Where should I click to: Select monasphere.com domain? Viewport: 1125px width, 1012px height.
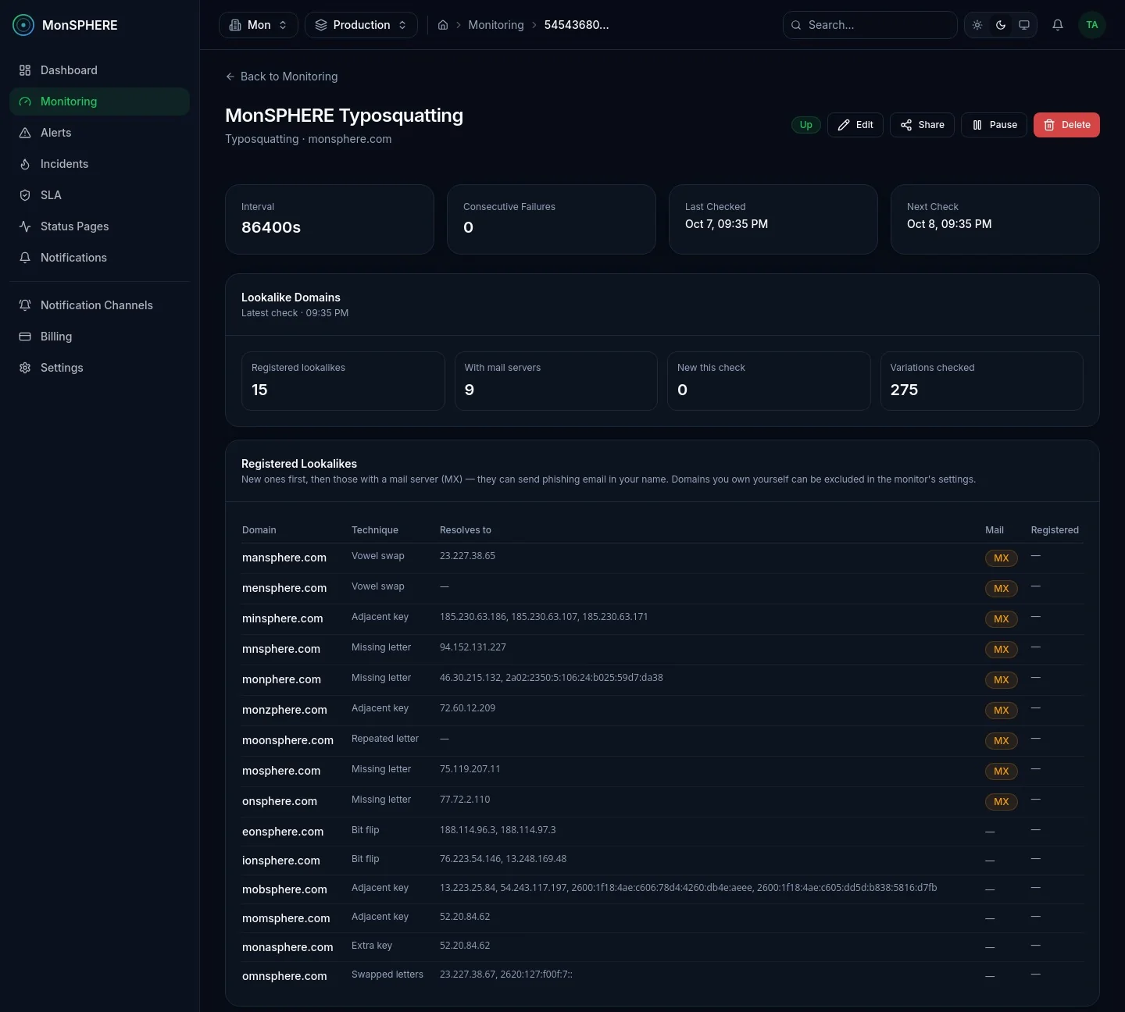tap(287, 947)
